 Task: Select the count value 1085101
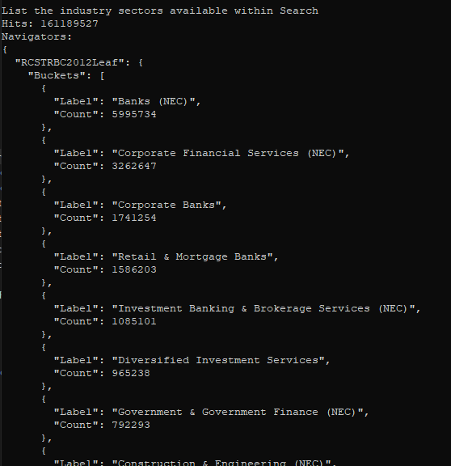(134, 321)
